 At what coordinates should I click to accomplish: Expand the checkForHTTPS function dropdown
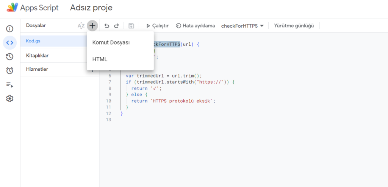pyautogui.click(x=242, y=26)
